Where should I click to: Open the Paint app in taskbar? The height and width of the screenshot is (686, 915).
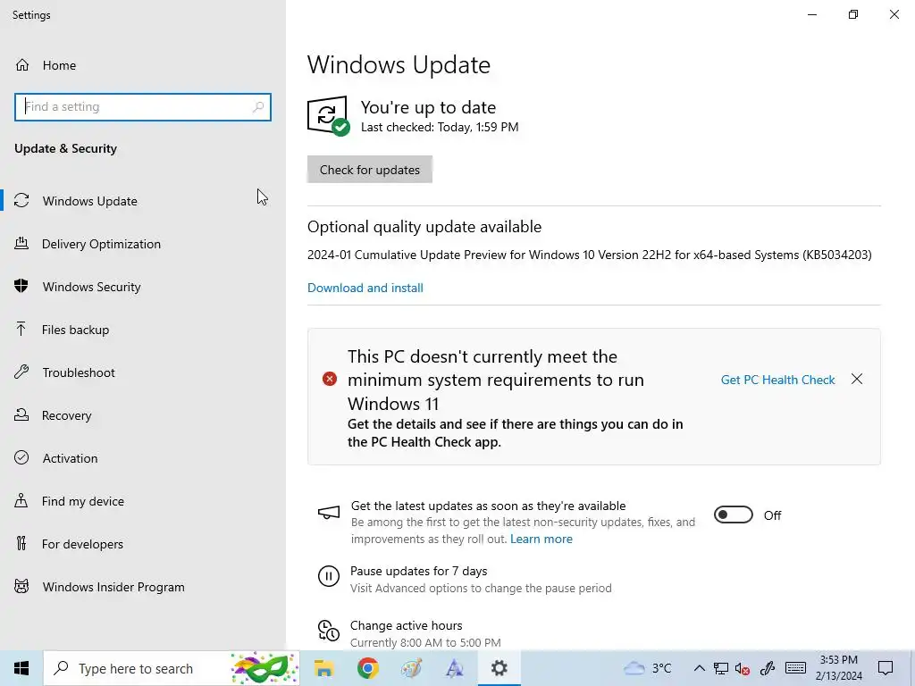click(411, 668)
